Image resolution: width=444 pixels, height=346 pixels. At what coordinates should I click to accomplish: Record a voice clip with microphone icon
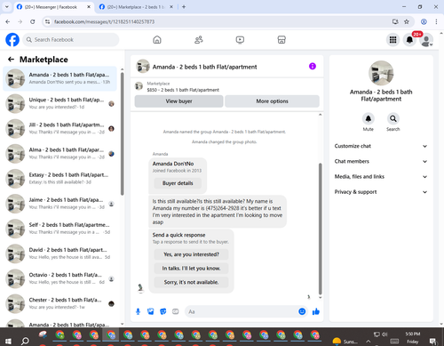[138, 311]
